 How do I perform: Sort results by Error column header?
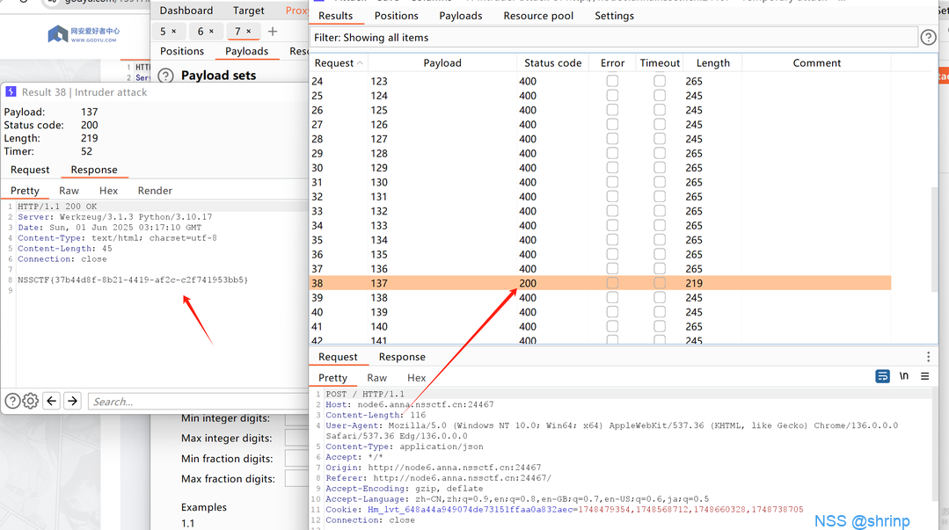point(612,63)
